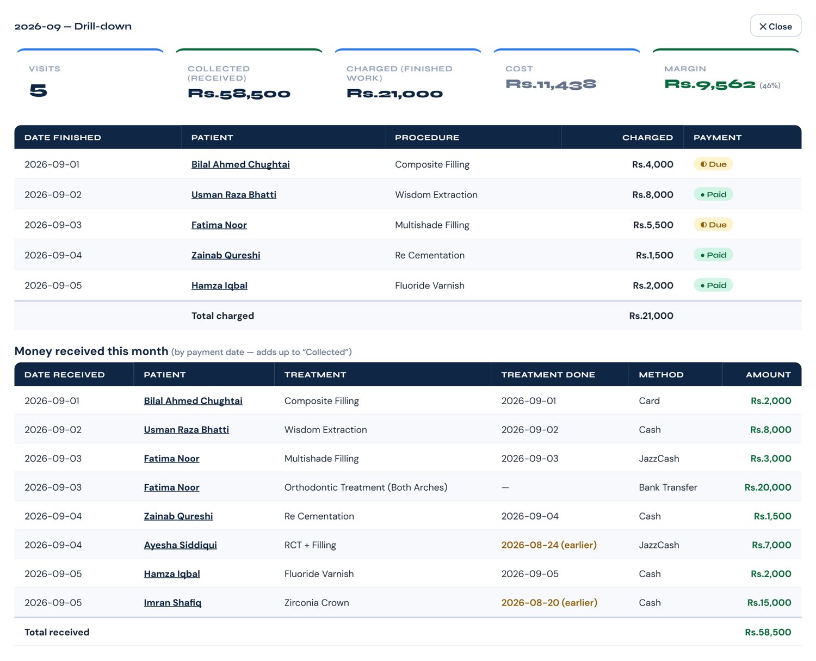This screenshot has width=816, height=661.
Task: Open Bilal Ahmed Chughtai in finished-work table
Action: 240,164
